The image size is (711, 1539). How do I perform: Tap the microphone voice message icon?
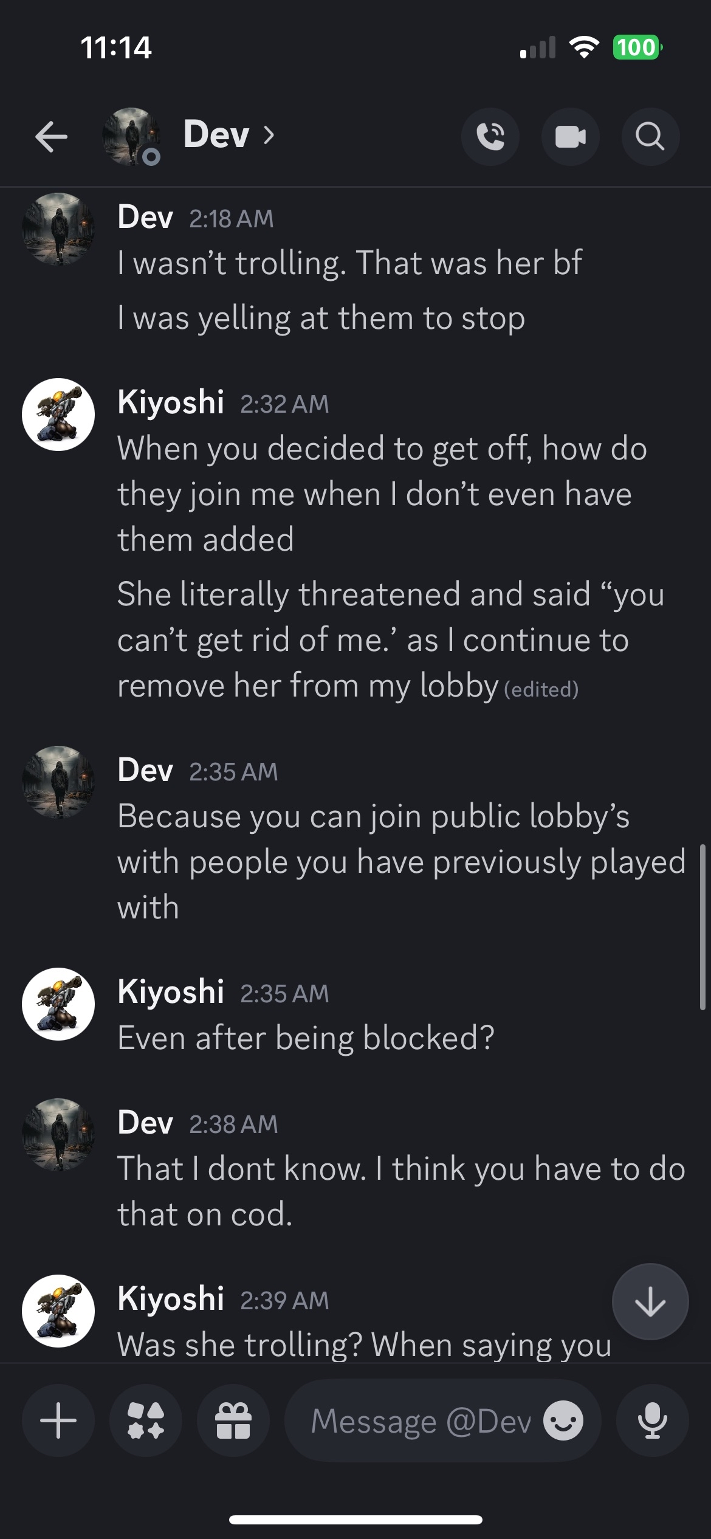(652, 1421)
